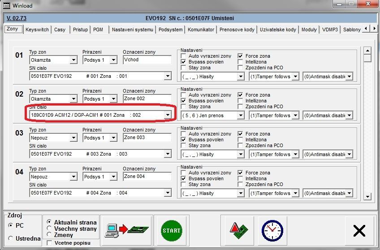Click the tab scroll right arrow
The image size is (380, 250).
[x=374, y=29]
